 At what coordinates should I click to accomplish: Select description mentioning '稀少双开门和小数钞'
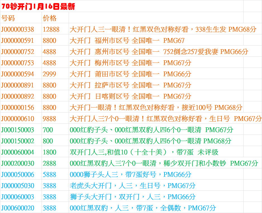[164, 164]
